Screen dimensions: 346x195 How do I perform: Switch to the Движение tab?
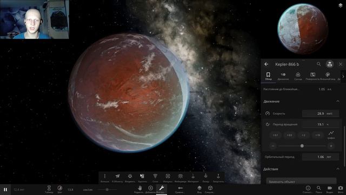pyautogui.click(x=283, y=76)
